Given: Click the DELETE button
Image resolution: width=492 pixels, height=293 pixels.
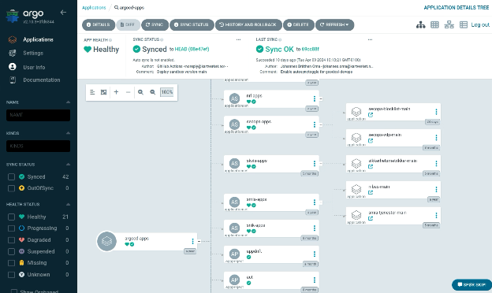Looking at the screenshot, I should coord(298,24).
